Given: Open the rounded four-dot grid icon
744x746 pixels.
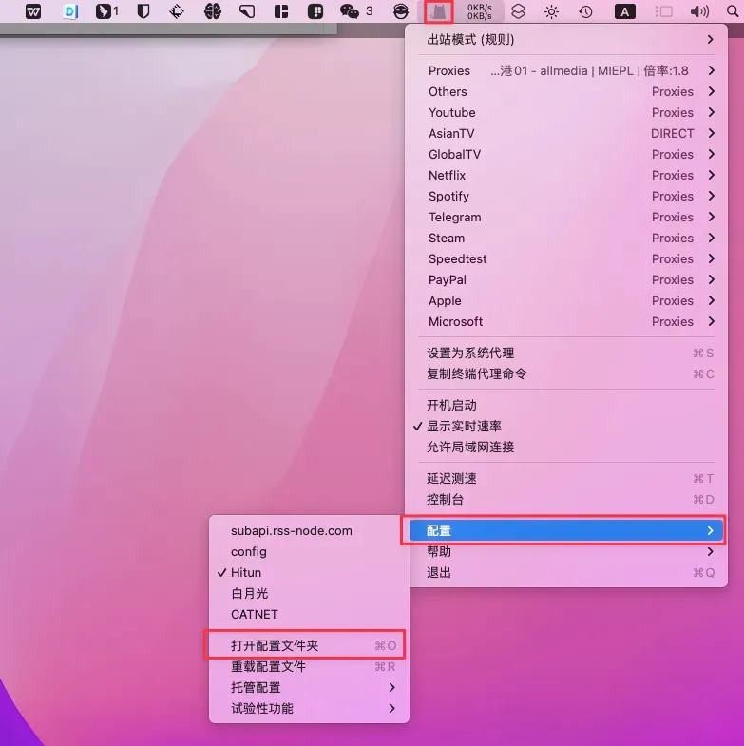Looking at the screenshot, I should [x=315, y=11].
